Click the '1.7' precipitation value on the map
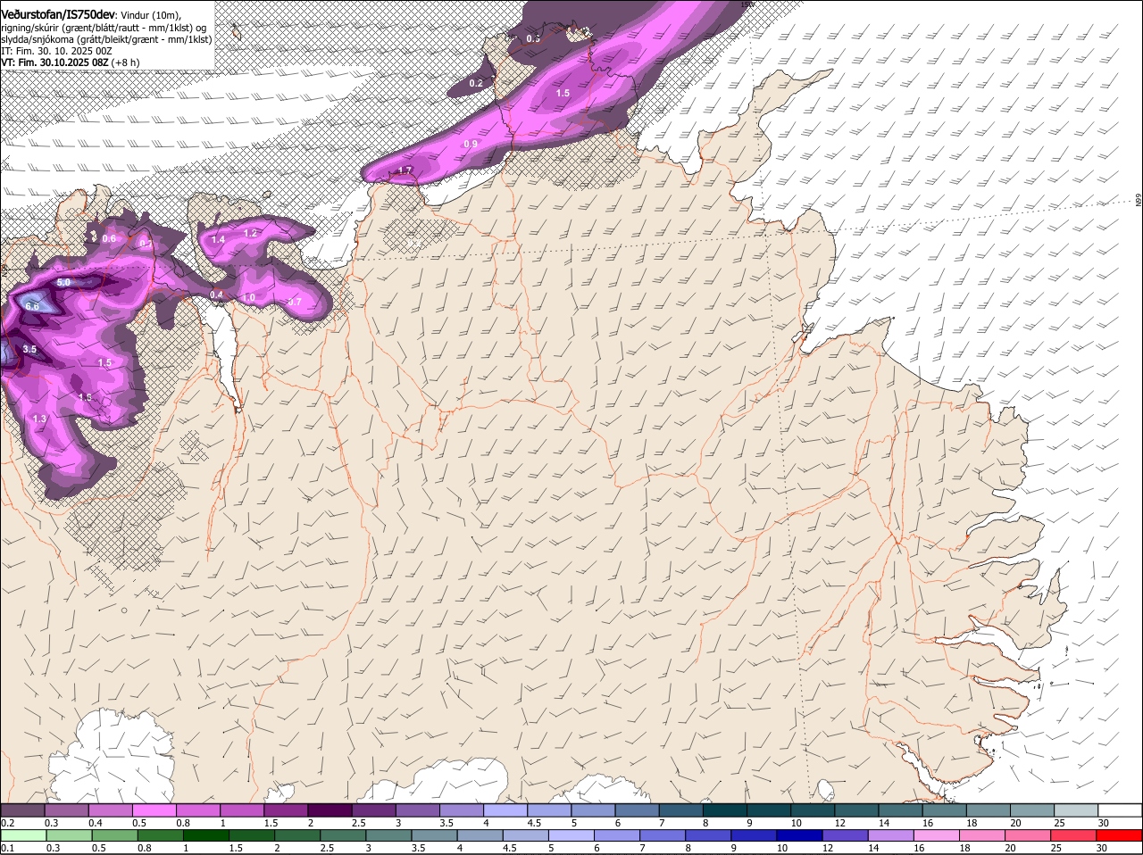1143x855 pixels. pos(405,170)
